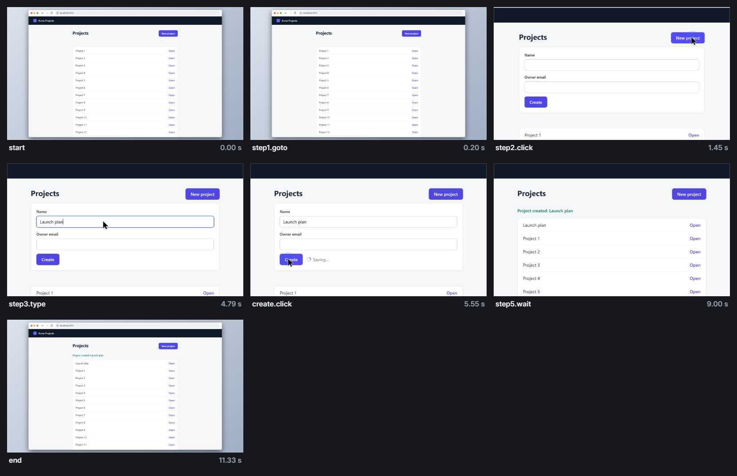Focus the empty Name field in step2.click frame
The height and width of the screenshot is (476, 737).
coord(612,65)
